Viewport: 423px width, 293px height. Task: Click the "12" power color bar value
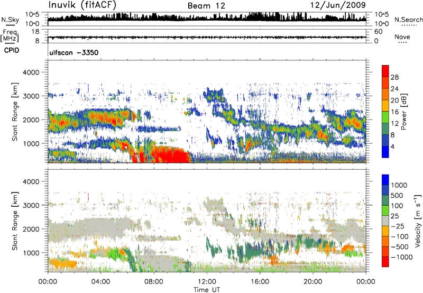(394, 124)
